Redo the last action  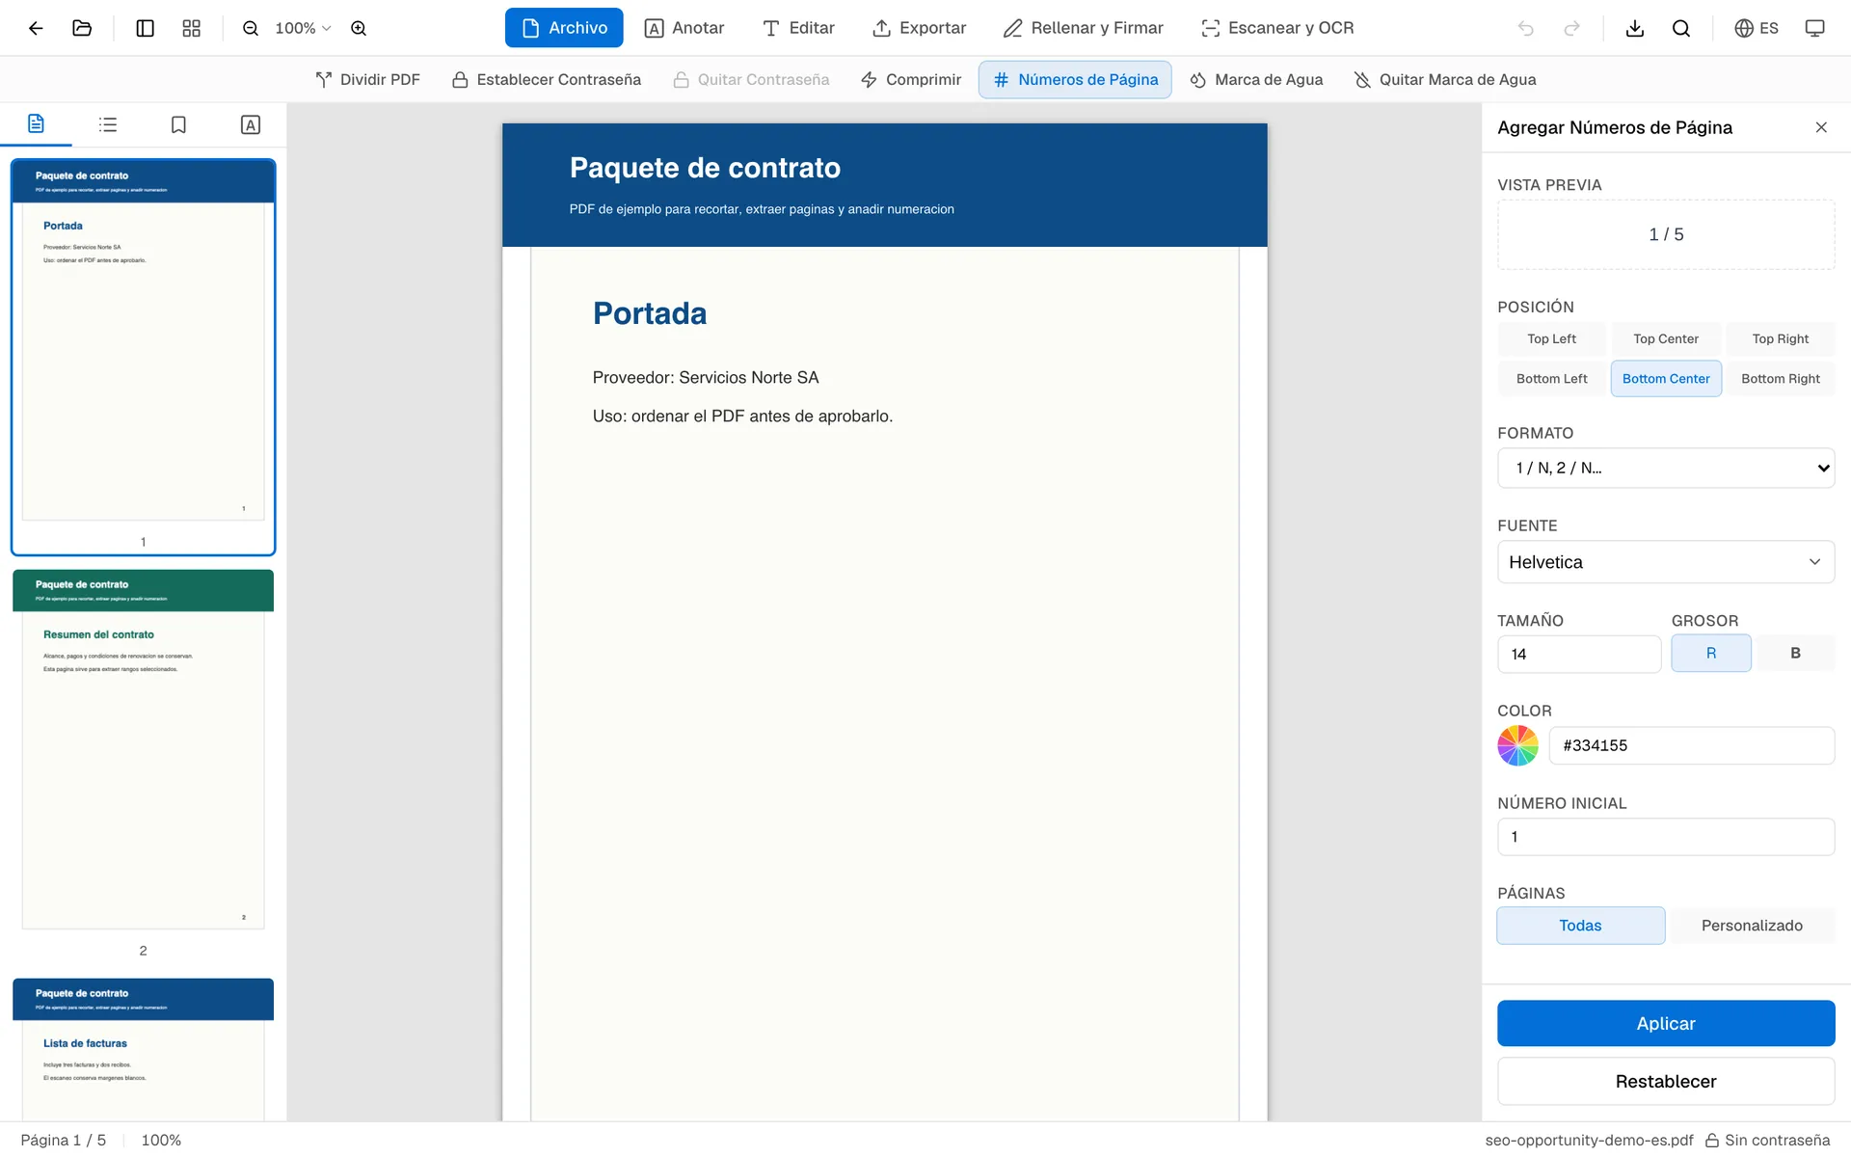coord(1571,28)
